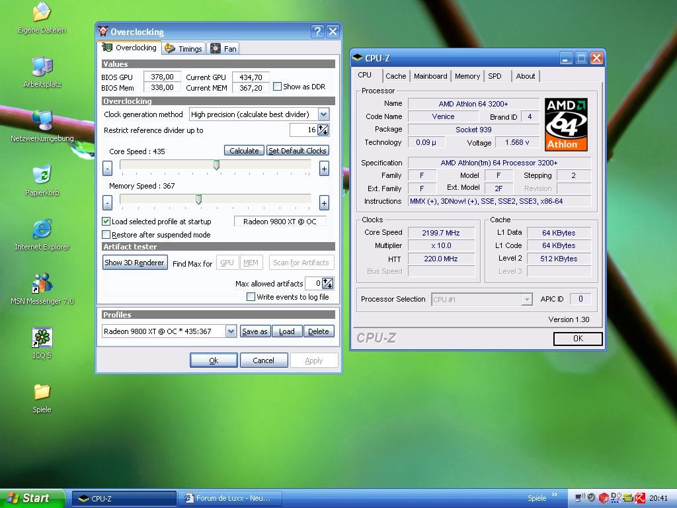677x508 pixels.
Task: Enable Restore after suspended mode
Action: (x=106, y=235)
